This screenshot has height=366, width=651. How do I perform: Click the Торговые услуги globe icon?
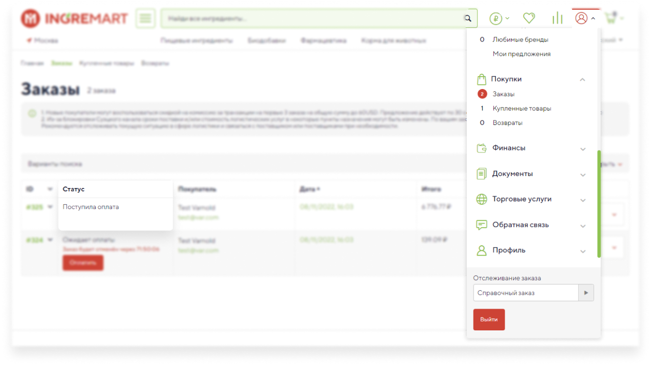click(x=481, y=199)
